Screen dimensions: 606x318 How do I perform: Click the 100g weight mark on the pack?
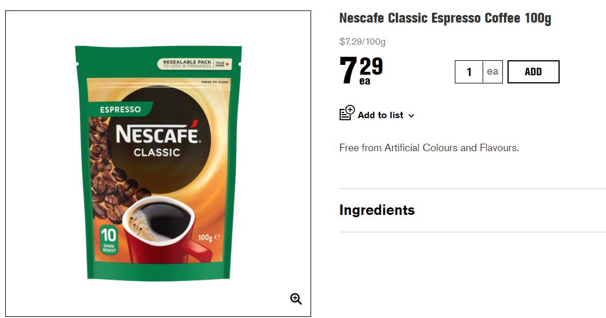click(209, 237)
